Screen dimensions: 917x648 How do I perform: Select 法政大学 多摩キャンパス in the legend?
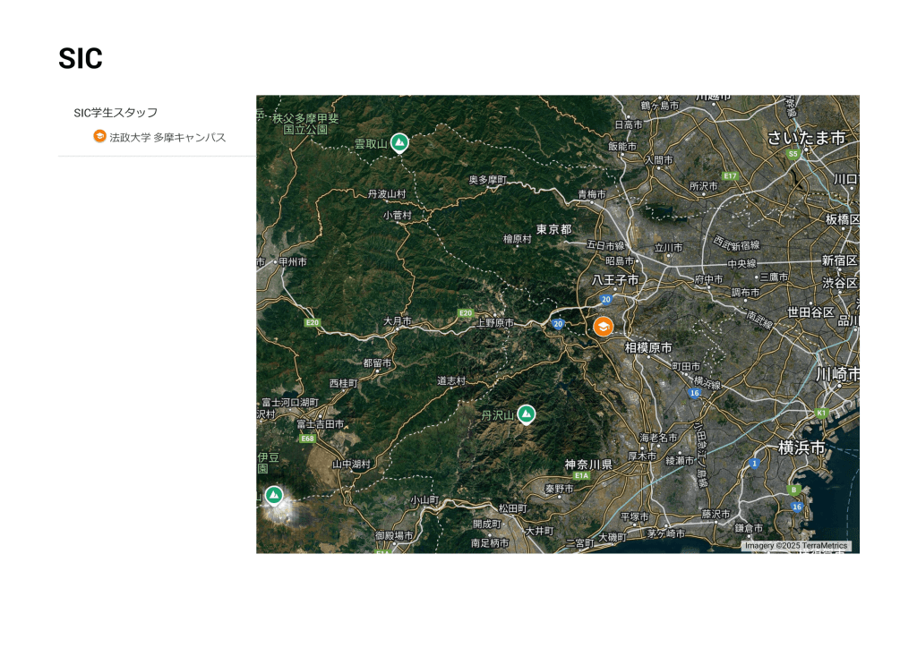pyautogui.click(x=167, y=138)
